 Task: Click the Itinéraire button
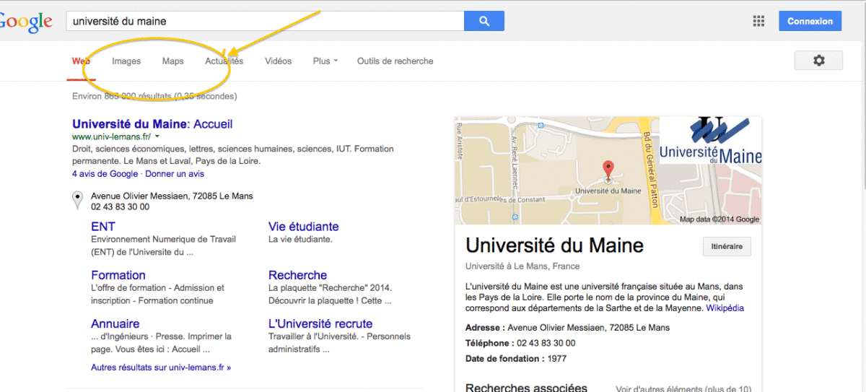tap(727, 246)
